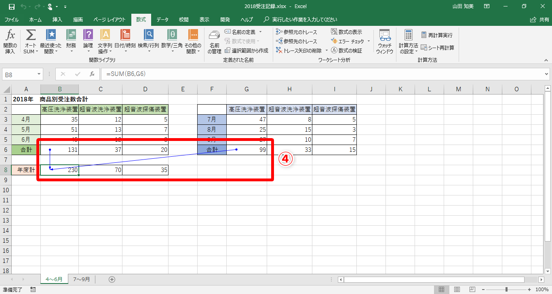This screenshot has height=294, width=552.
Task: Click the 100% zoom level
Action: point(542,290)
